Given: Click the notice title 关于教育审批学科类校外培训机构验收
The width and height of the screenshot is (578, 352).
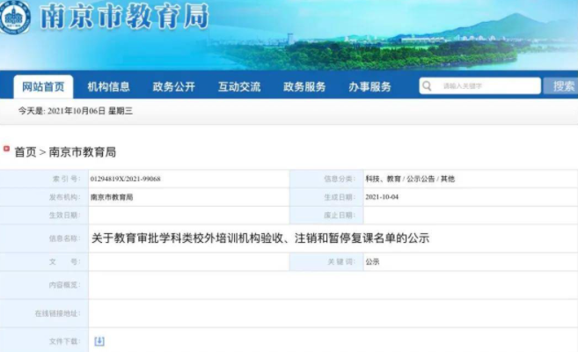Looking at the screenshot, I should pos(260,238).
